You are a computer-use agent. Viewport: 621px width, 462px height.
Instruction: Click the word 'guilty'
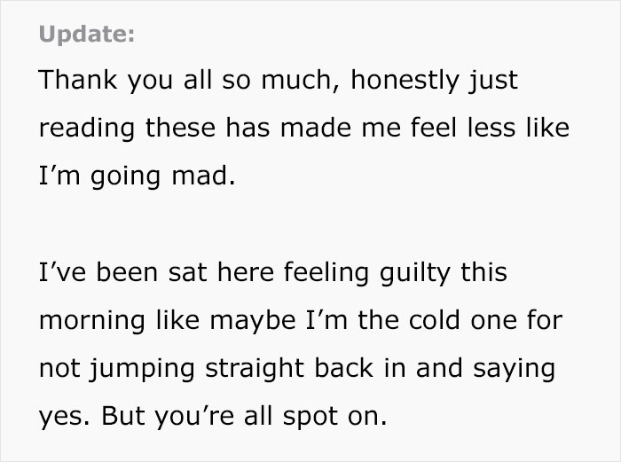pyautogui.click(x=414, y=273)
